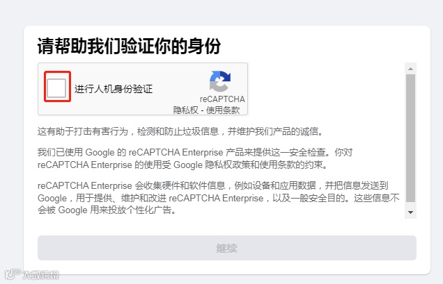Screen dimensions: 443x284
Task: Click the 进行人机身份验证 label text
Action: click(114, 89)
